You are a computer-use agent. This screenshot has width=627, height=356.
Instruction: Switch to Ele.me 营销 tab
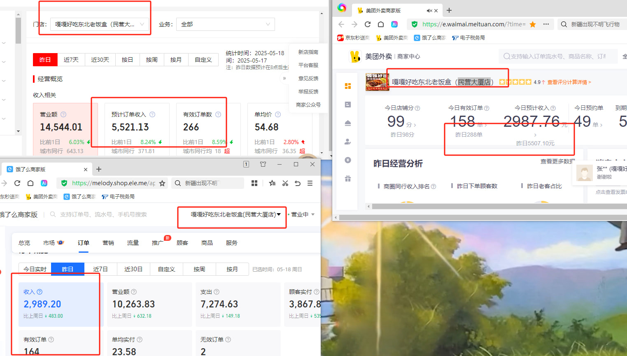tap(108, 243)
